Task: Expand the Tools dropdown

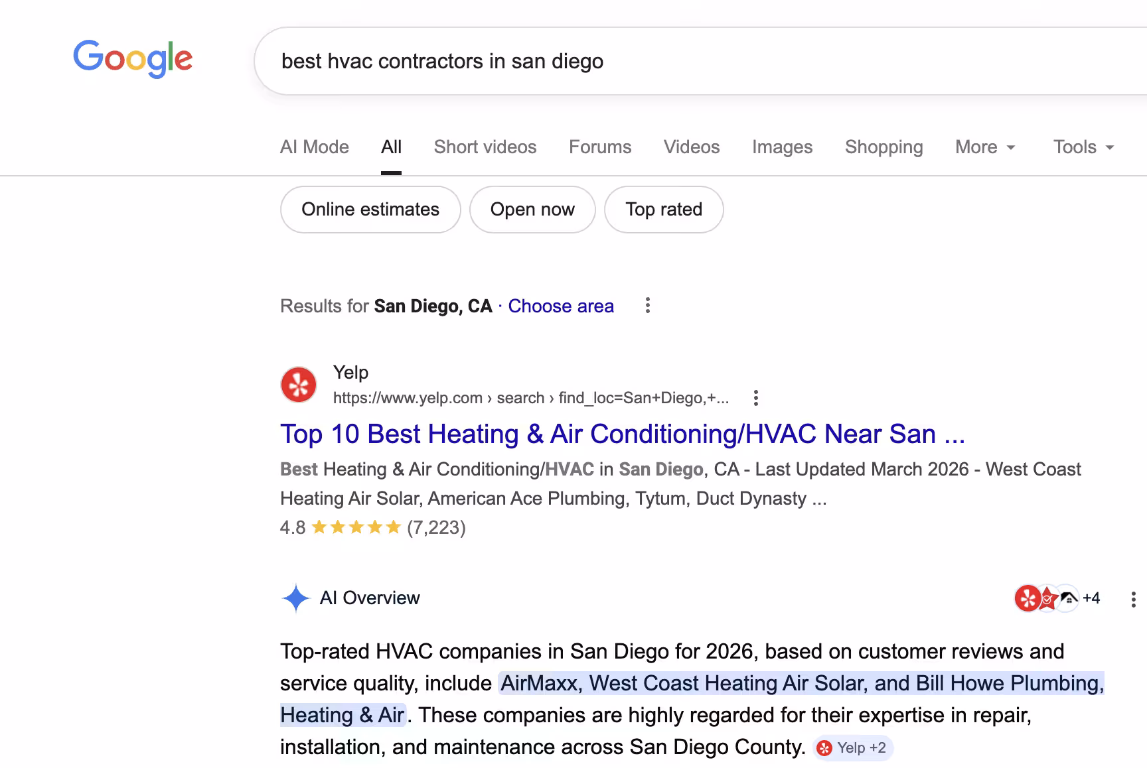Action: point(1083,147)
